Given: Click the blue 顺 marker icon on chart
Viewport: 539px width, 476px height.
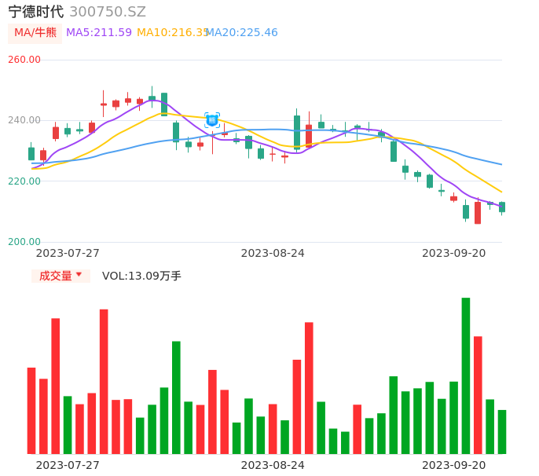Looking at the screenshot, I should (212, 120).
